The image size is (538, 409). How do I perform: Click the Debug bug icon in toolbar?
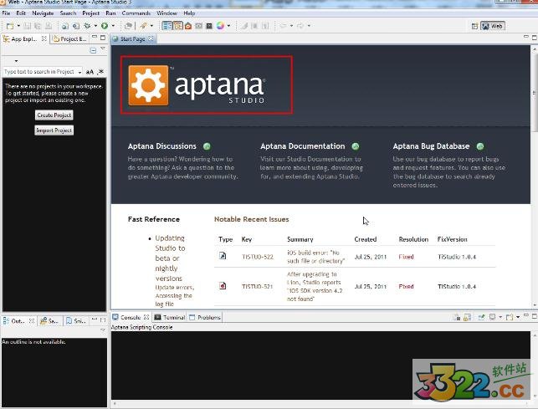click(88, 26)
